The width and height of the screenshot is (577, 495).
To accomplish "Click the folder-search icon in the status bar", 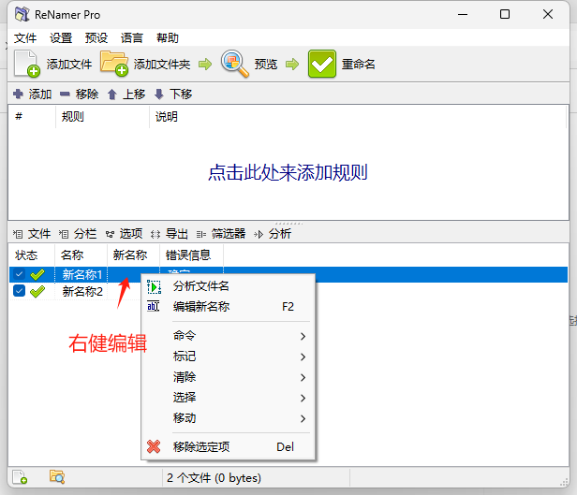I will pos(57,477).
